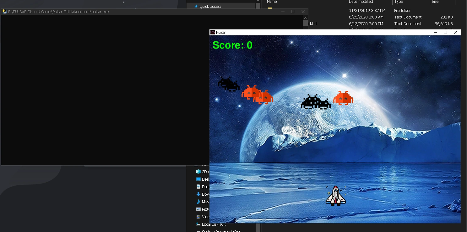Image resolution: width=467 pixels, height=232 pixels.
Task: Click the Pulsar window title text
Action: tap(221, 32)
